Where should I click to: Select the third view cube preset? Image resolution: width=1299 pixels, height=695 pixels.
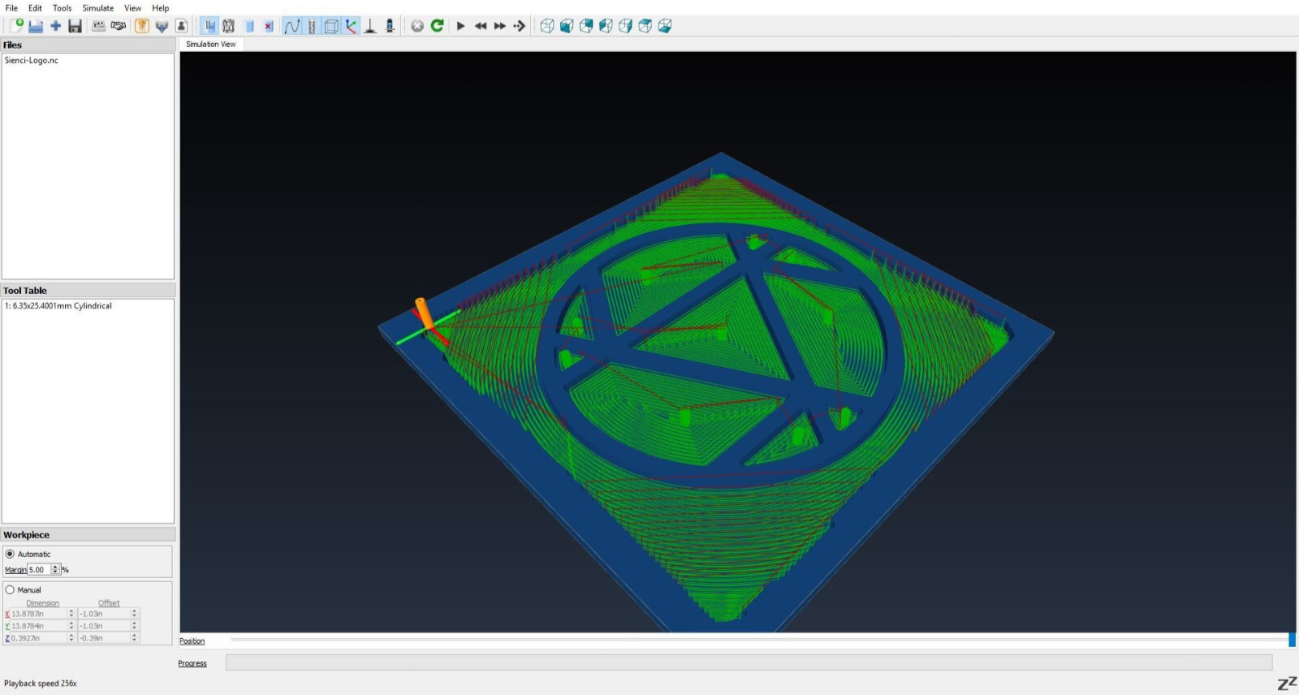point(586,26)
